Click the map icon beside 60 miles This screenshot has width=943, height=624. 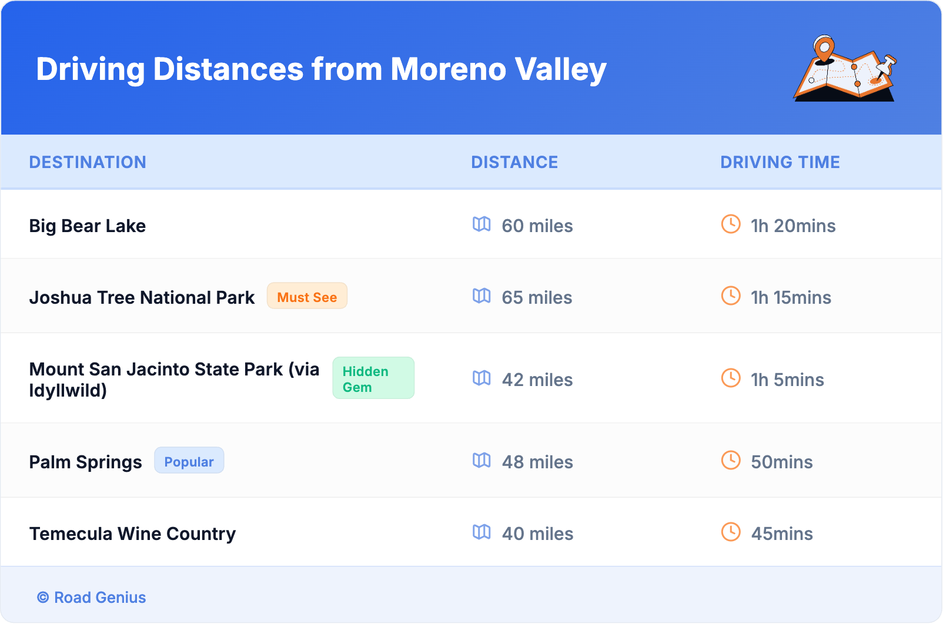tap(481, 224)
